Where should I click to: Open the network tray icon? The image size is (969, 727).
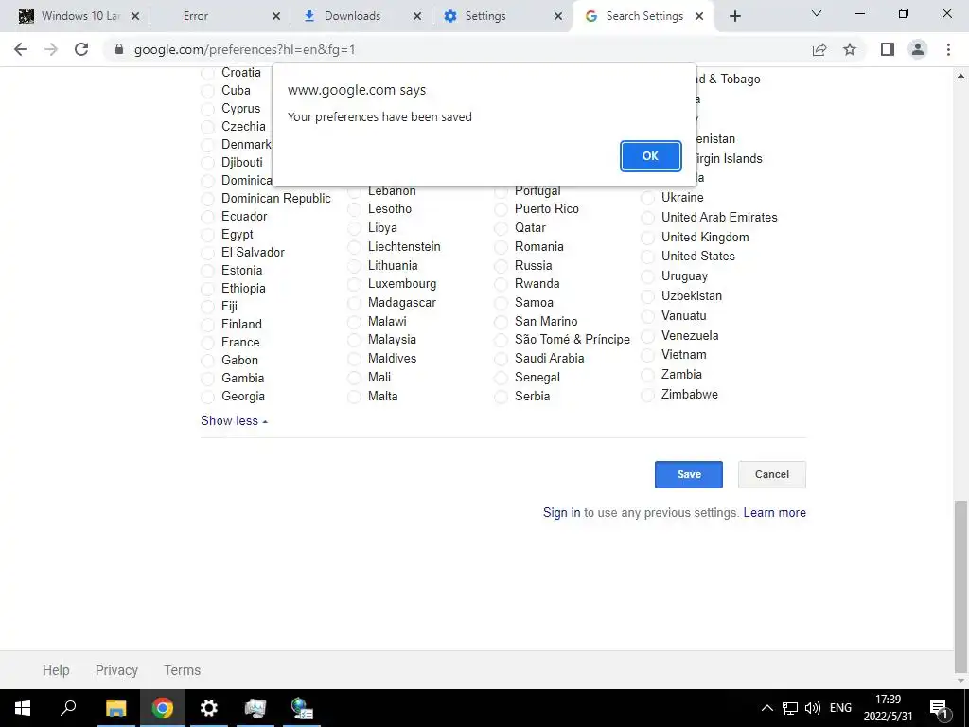[x=790, y=708]
